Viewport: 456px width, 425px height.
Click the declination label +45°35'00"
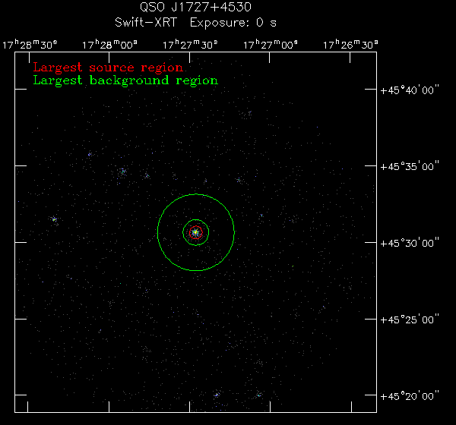click(x=410, y=166)
